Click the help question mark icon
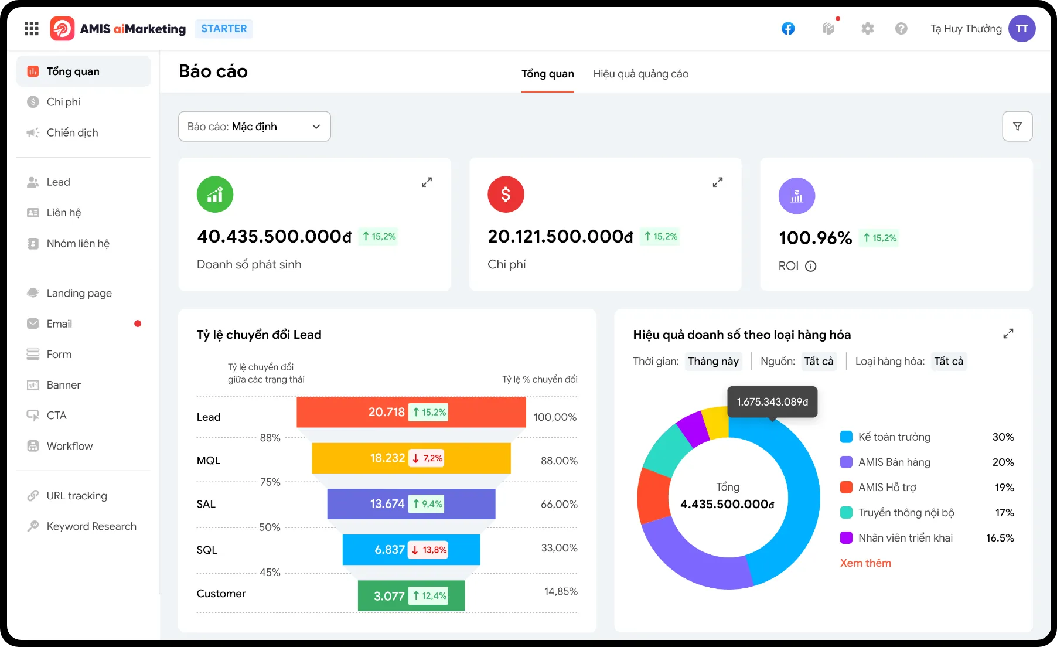This screenshot has width=1057, height=647. point(901,29)
